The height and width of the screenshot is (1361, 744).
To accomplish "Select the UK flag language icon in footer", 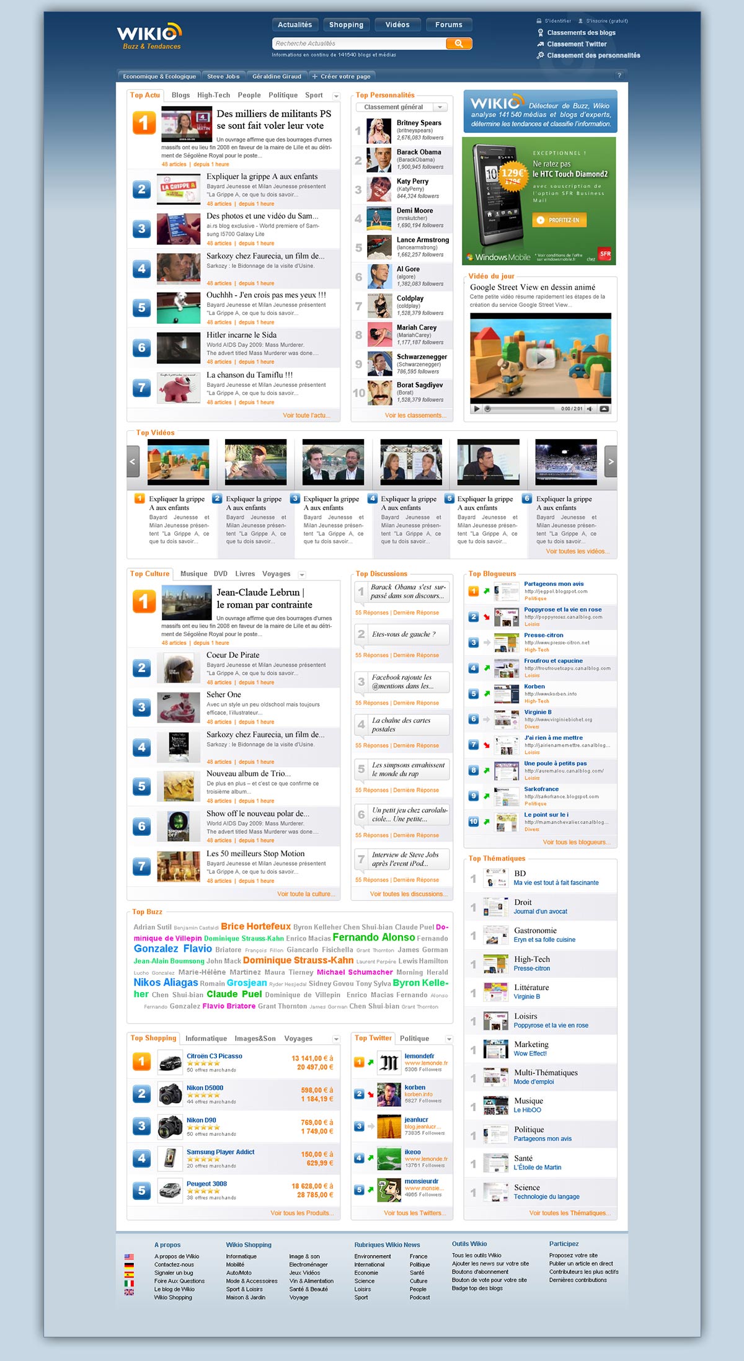I will pos(129,1292).
